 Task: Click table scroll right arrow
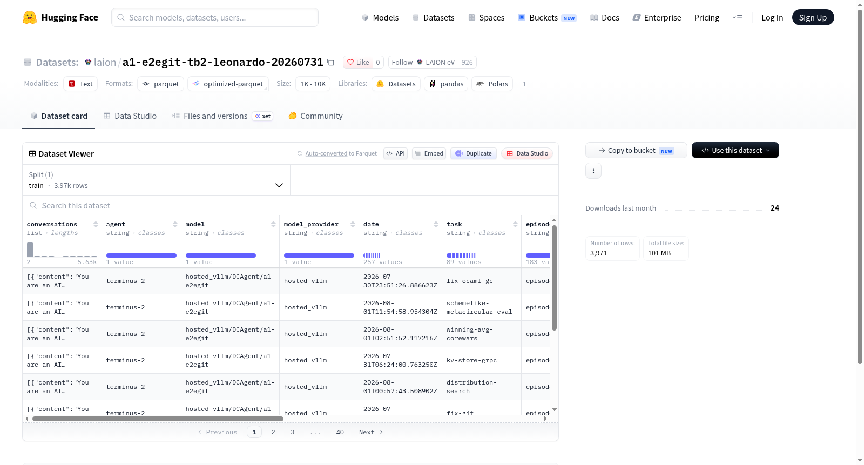tap(545, 419)
